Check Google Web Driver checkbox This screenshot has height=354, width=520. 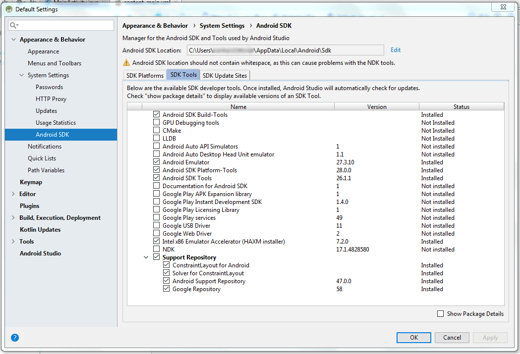click(x=157, y=233)
